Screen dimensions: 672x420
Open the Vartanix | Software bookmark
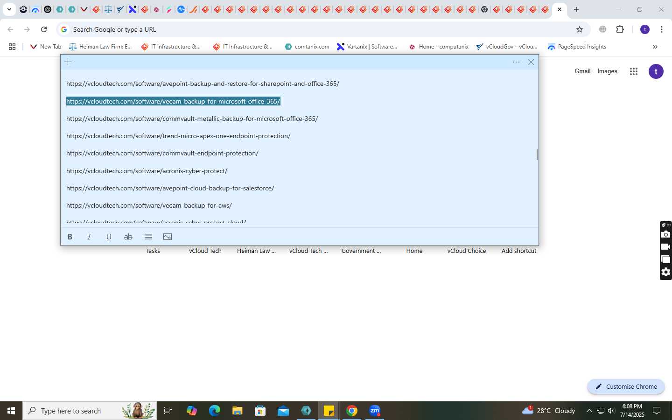[x=367, y=47]
